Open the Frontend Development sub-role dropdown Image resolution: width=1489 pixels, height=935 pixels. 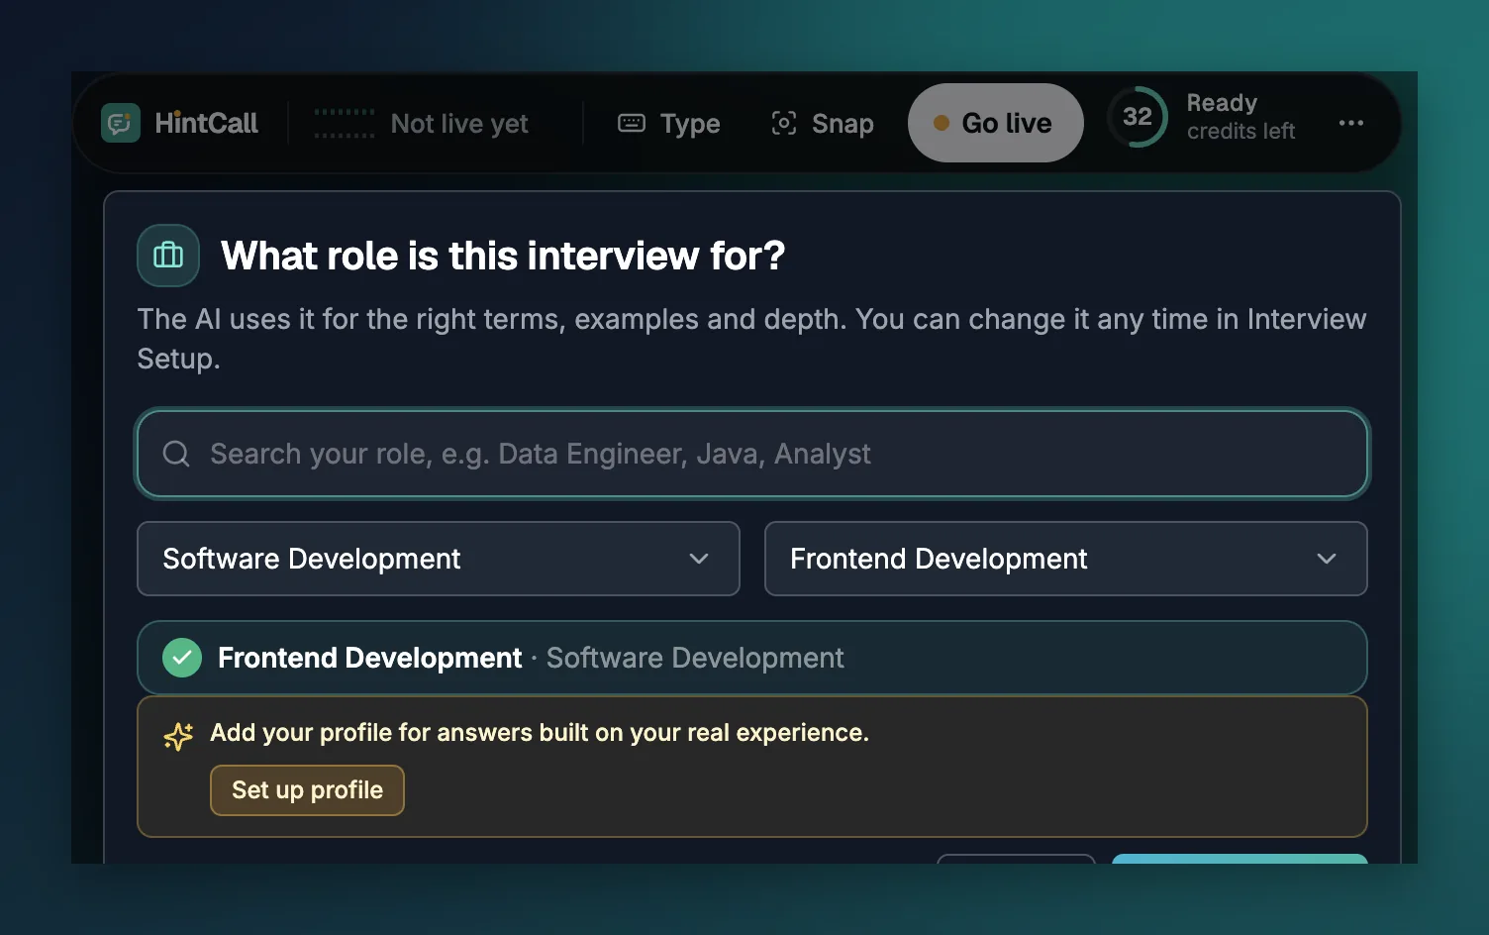1066,559
